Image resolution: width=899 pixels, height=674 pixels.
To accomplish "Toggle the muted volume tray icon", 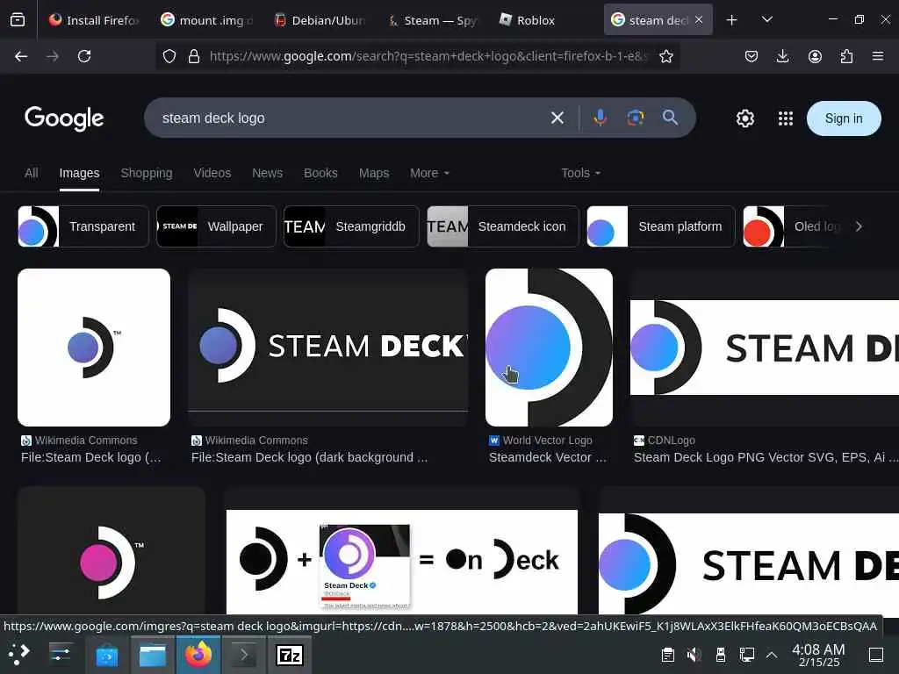I will click(x=694, y=655).
